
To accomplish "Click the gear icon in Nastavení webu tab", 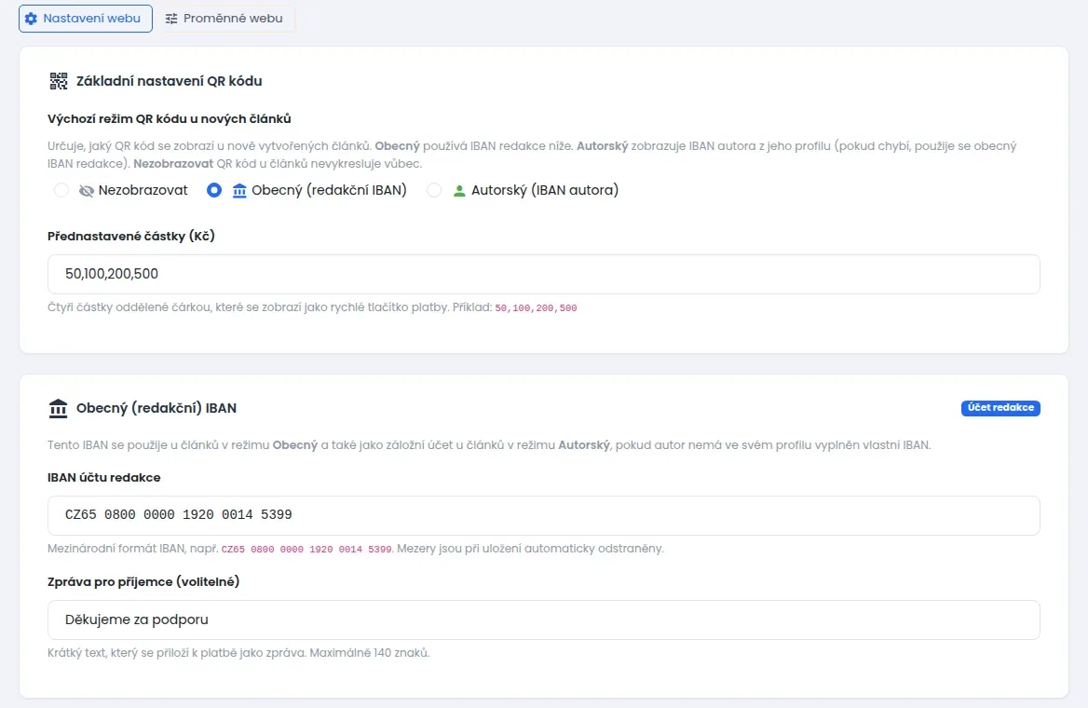I will point(31,19).
